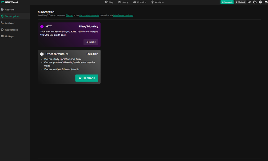Image resolution: width=268 pixels, height=161 pixels.
Task: Open the settings gear icon
Action: coord(260,2)
